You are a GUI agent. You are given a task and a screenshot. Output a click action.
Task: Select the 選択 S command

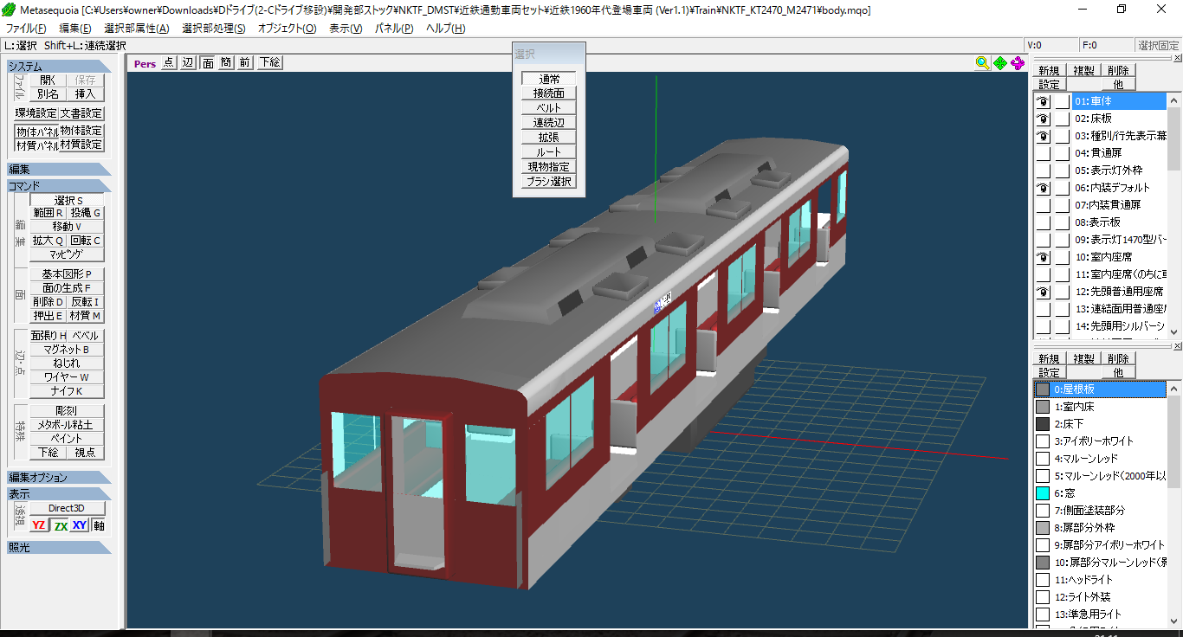click(68, 200)
